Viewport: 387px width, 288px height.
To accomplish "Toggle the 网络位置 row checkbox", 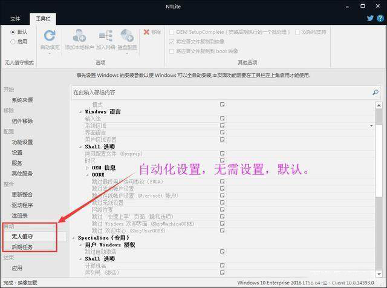I will coord(223,209).
